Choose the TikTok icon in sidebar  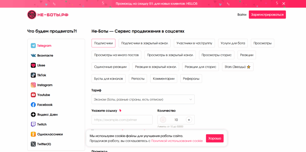pyautogui.click(x=33, y=75)
